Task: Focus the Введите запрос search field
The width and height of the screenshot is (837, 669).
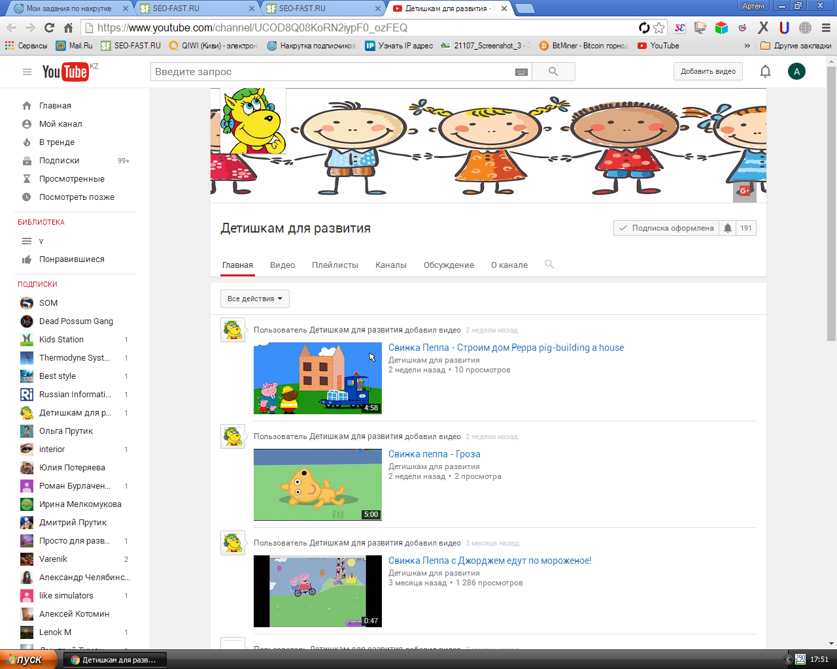Action: pos(332,72)
